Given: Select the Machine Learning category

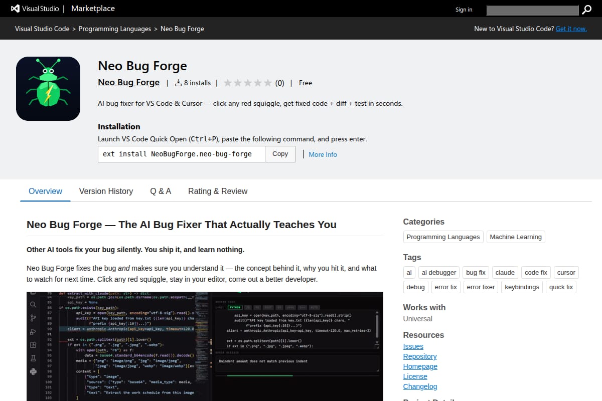Looking at the screenshot, I should [x=516, y=237].
